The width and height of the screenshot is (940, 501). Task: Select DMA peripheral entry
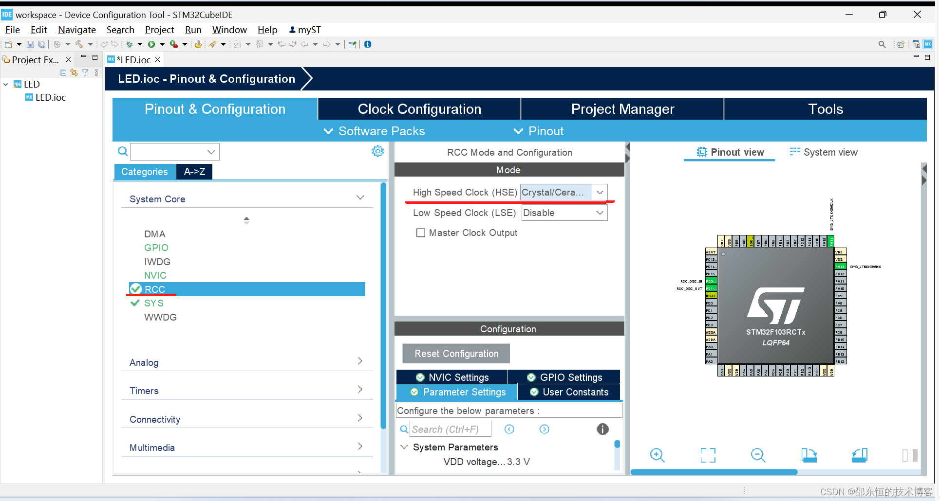[x=154, y=234]
